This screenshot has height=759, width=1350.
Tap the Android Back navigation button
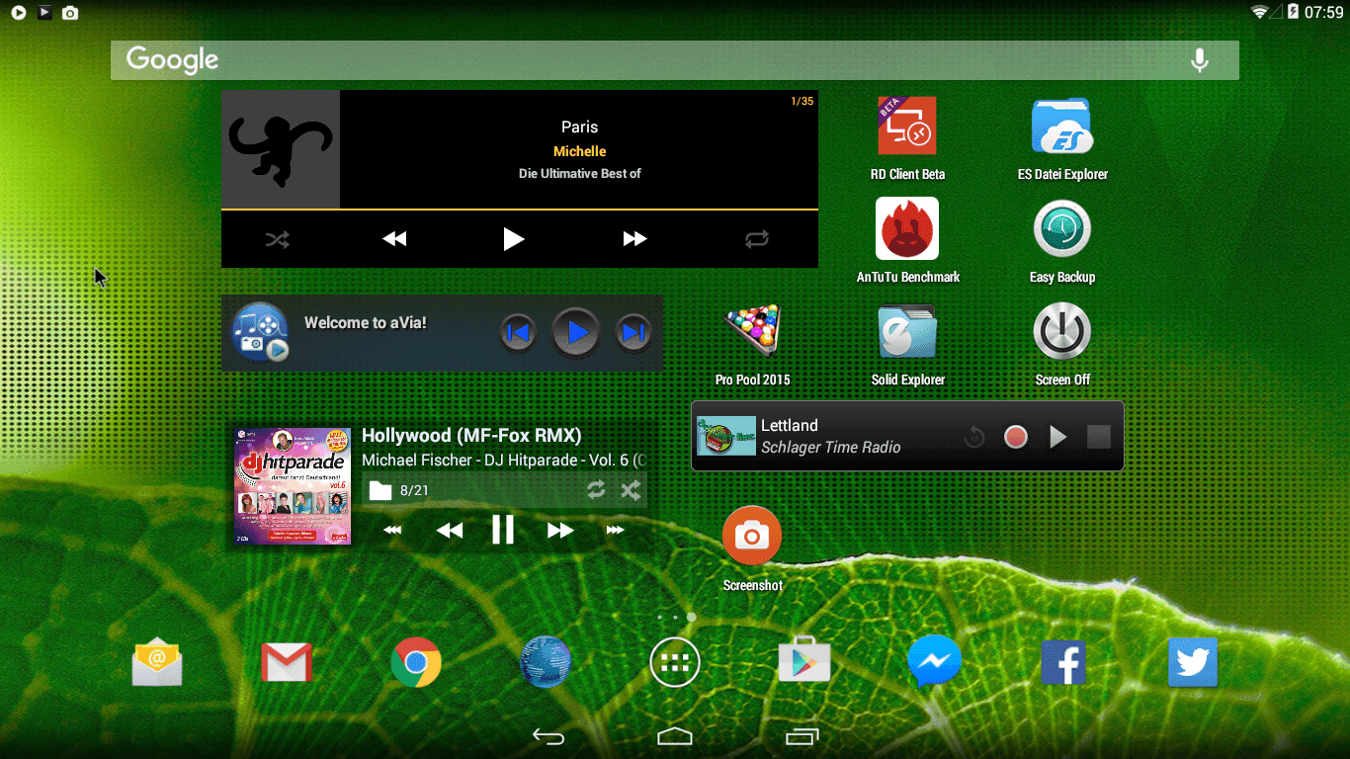(548, 736)
